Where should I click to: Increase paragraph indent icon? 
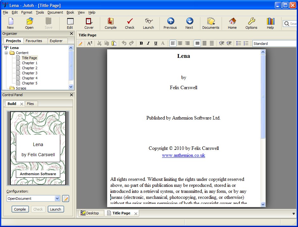[x=229, y=43]
